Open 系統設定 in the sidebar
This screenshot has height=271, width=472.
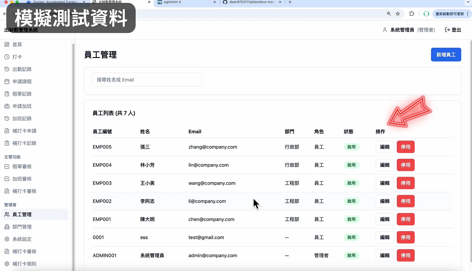[35, 239]
